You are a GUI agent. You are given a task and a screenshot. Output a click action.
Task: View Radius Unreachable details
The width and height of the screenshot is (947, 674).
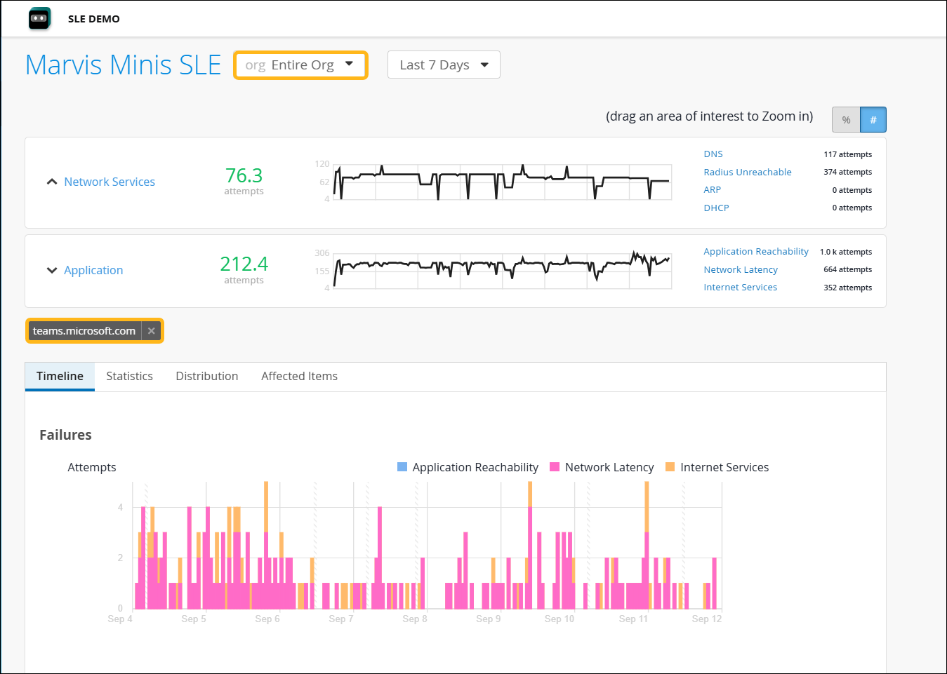[747, 172]
